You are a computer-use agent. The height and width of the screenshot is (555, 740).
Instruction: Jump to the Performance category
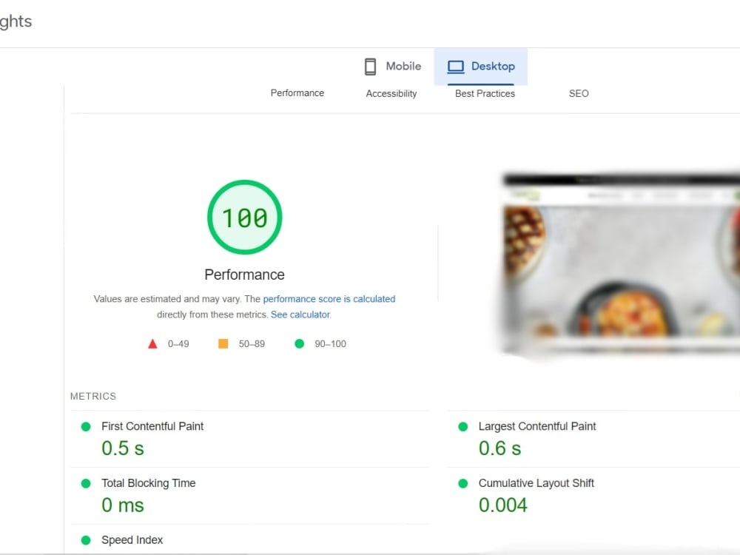(x=297, y=93)
